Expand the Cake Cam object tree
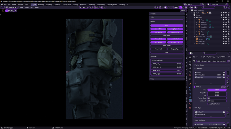Image resolution: width=231 pixels, height=129 pixels. point(194,37)
